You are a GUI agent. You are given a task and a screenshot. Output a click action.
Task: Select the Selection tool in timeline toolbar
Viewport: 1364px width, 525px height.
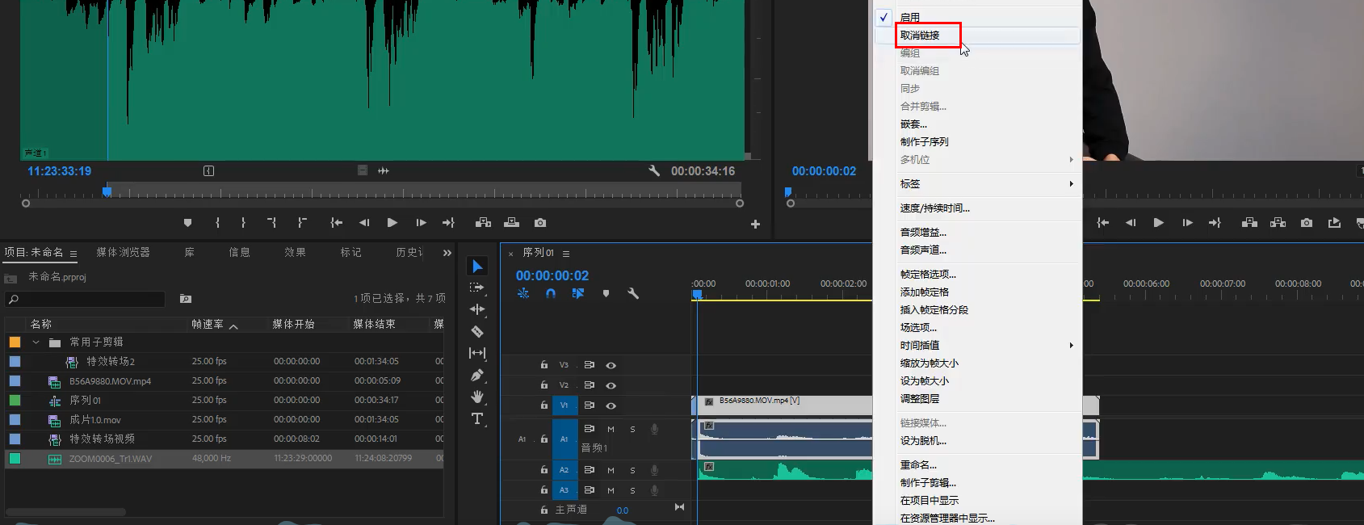click(x=477, y=266)
